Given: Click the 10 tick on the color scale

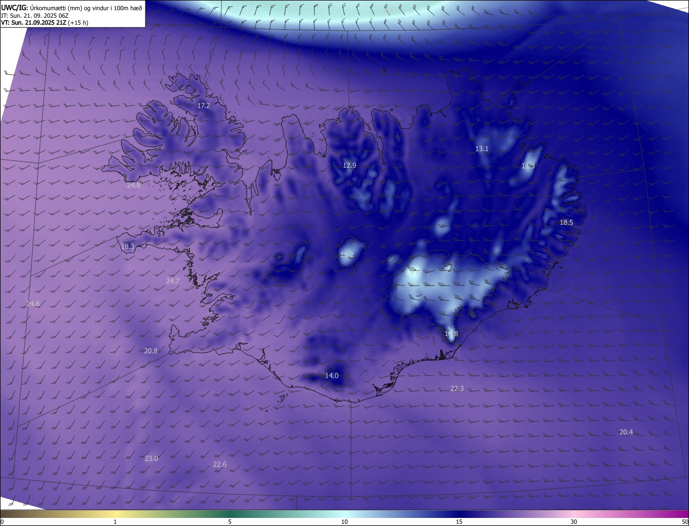Looking at the screenshot, I should (344, 522).
